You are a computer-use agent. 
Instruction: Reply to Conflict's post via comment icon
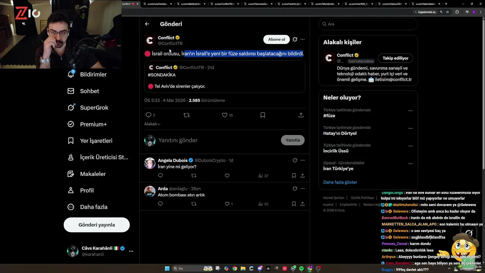[148, 115]
